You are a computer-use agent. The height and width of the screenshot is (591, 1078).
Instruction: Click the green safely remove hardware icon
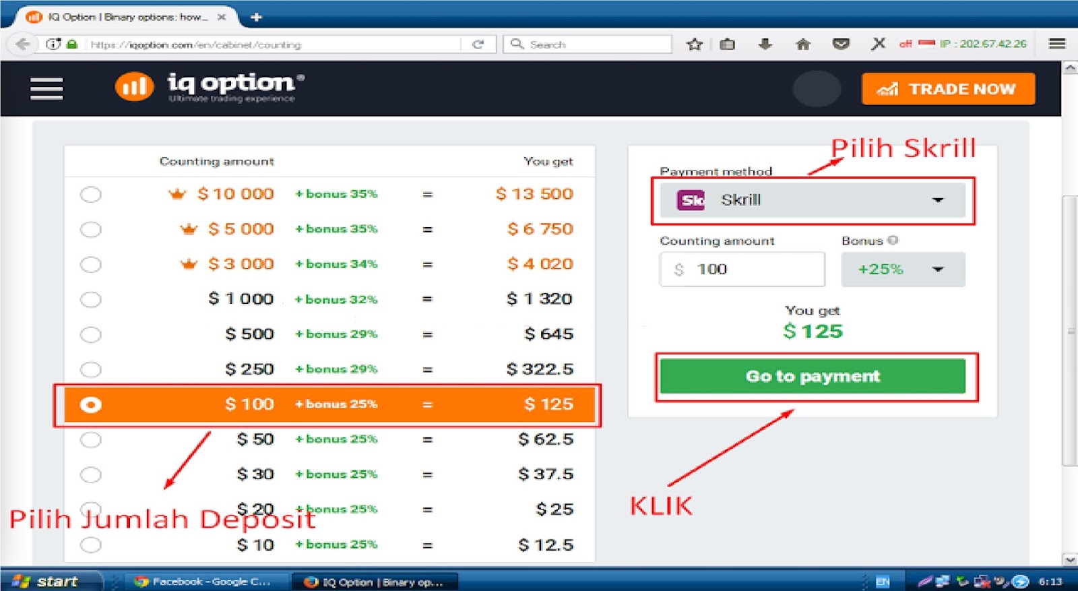point(963,581)
